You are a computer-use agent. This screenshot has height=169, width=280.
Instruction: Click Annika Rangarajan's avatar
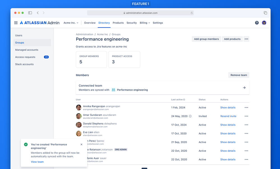click(x=79, y=107)
